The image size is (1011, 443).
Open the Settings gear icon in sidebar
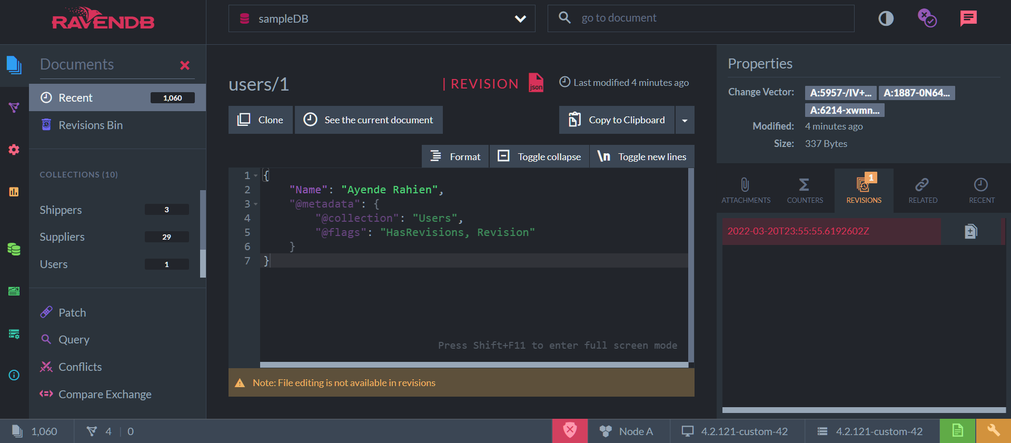[x=14, y=150]
